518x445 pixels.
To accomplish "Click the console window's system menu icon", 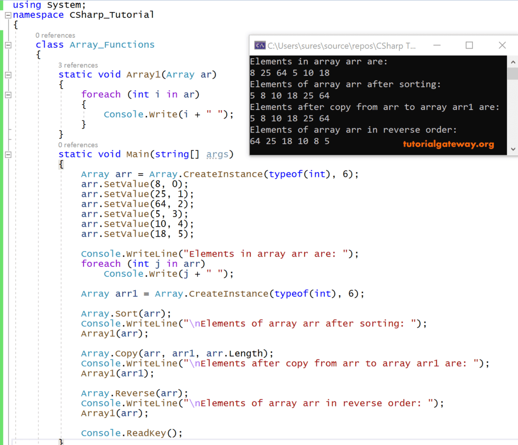I will pos(260,45).
